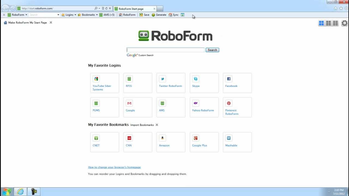Click the RoboForm logo

[x=175, y=36]
